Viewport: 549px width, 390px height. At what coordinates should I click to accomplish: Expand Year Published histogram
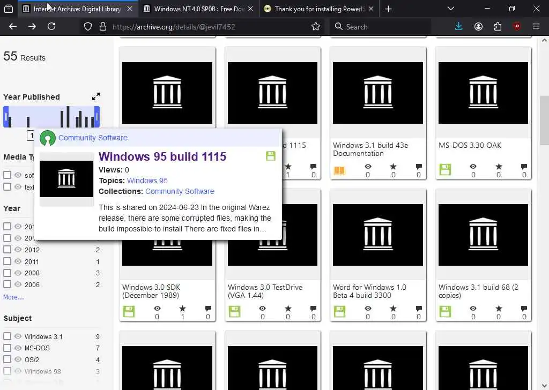(95, 96)
